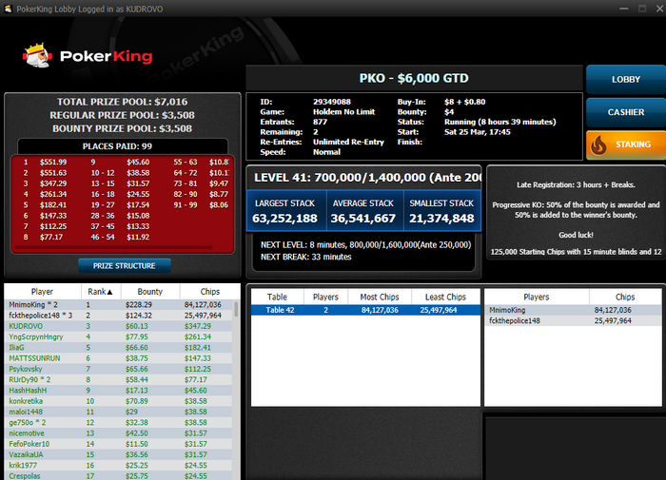Select Psykovsky player row
Viewport: 666px width, 480px height.
click(118, 369)
